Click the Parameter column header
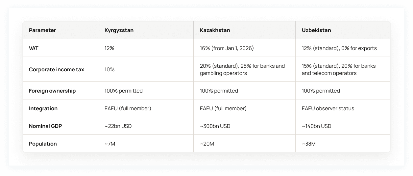 (x=42, y=30)
